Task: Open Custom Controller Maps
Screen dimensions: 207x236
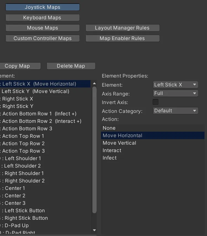Action: coord(43,38)
